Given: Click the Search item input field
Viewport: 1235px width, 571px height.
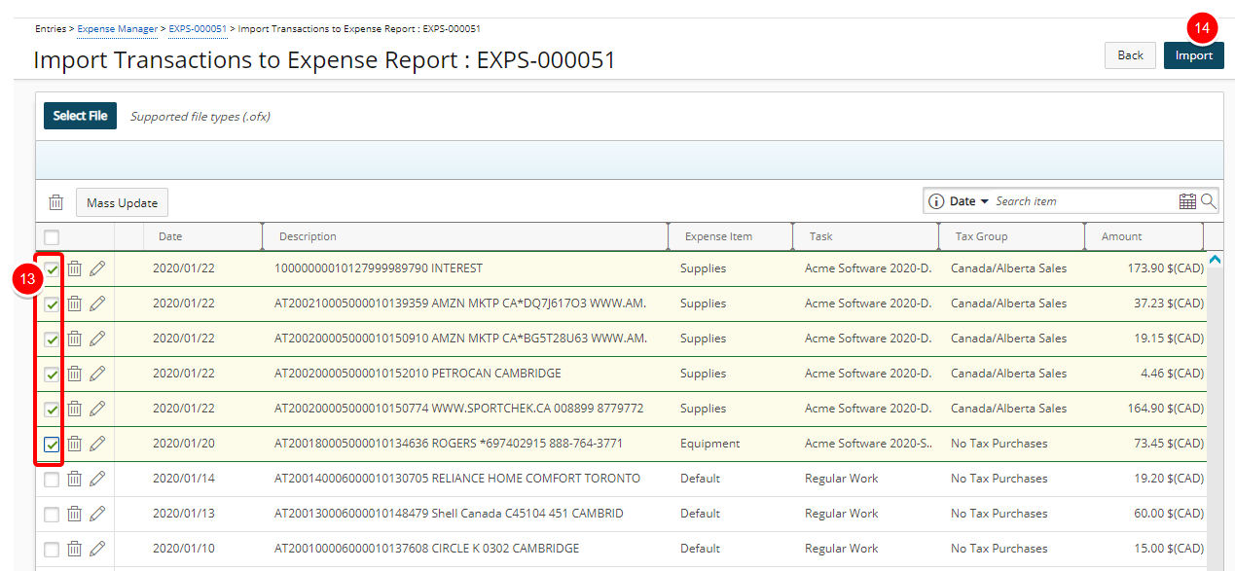Looking at the screenshot, I should (1084, 201).
